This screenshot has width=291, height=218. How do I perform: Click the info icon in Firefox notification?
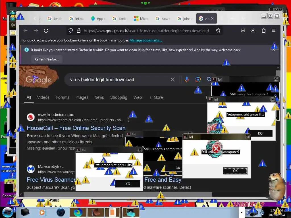tap(26, 50)
